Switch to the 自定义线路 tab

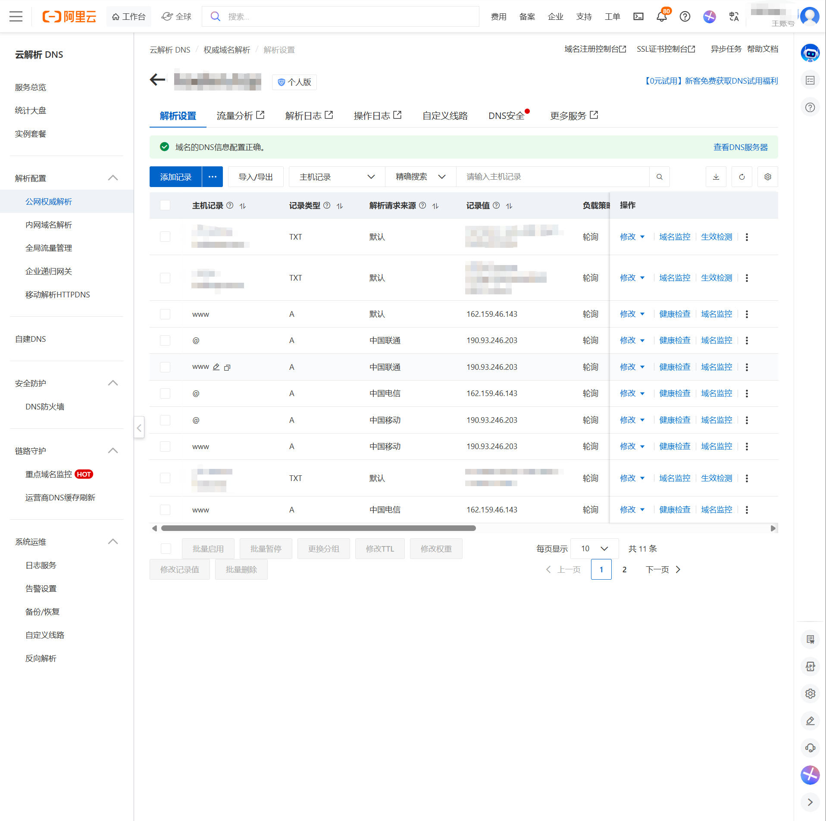[x=444, y=116]
